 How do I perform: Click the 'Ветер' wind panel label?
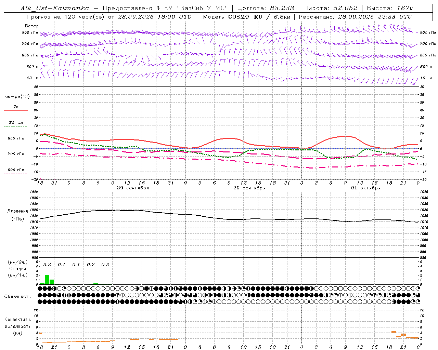[32, 26]
